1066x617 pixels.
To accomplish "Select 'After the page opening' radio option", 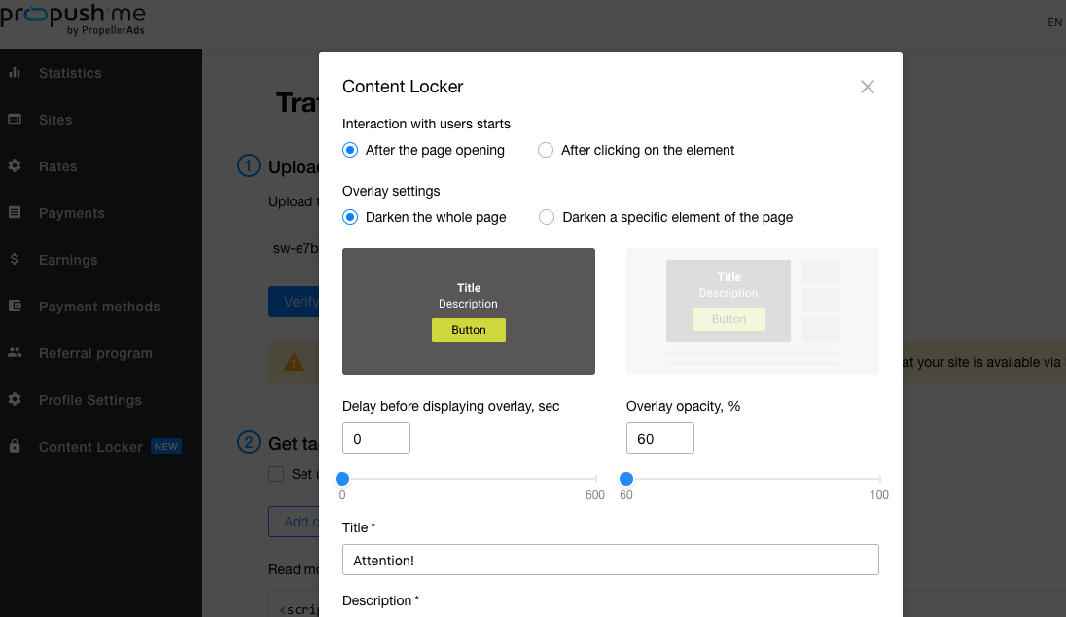I will [x=350, y=150].
